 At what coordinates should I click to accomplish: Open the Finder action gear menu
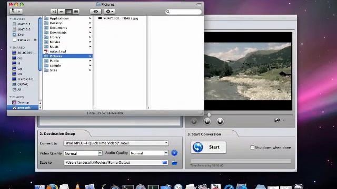pos(110,12)
